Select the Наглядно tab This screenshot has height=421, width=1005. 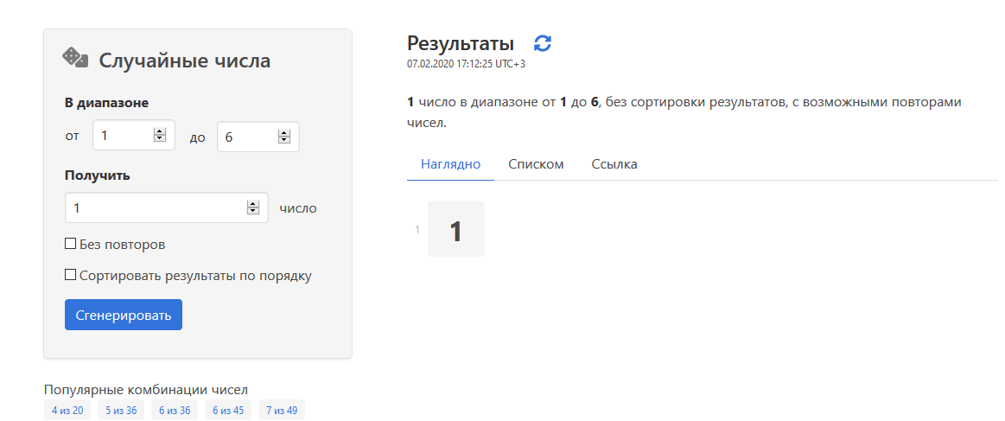(450, 164)
